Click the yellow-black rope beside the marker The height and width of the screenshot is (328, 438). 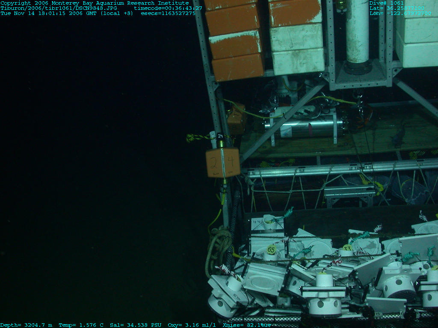tap(199, 138)
